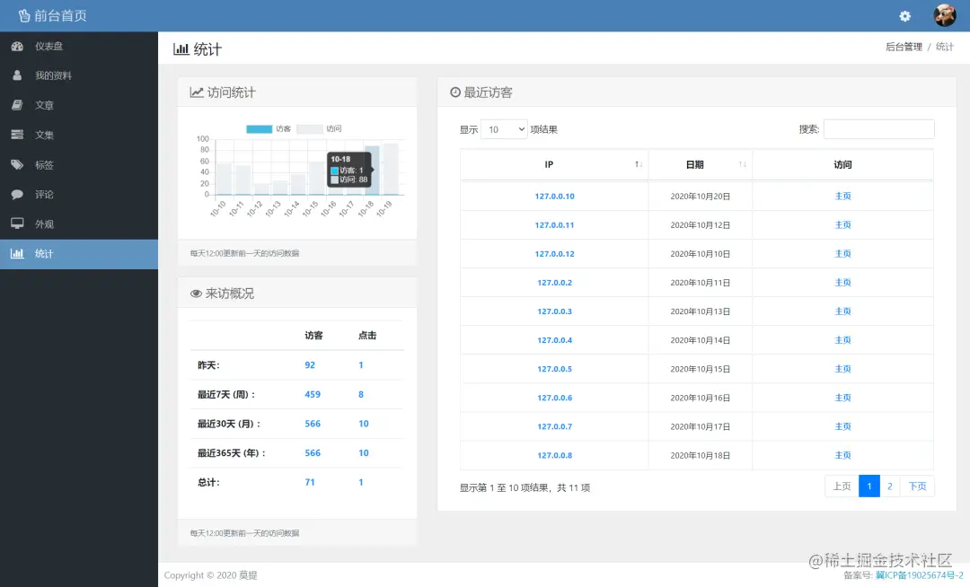Screen dimensions: 970x587
Task: Click the user icon beside 我的资料
Action: point(17,75)
